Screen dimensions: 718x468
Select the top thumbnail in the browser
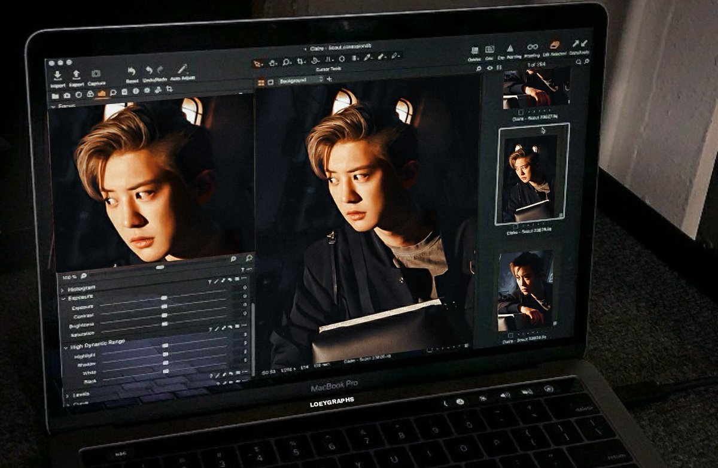coord(536,89)
